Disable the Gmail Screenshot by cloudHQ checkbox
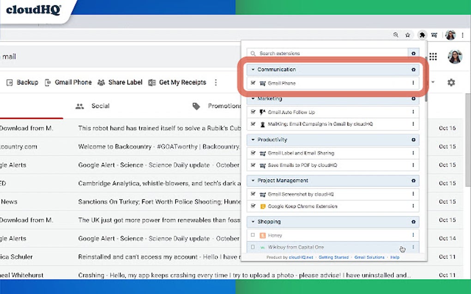This screenshot has width=471, height=294. [253, 194]
